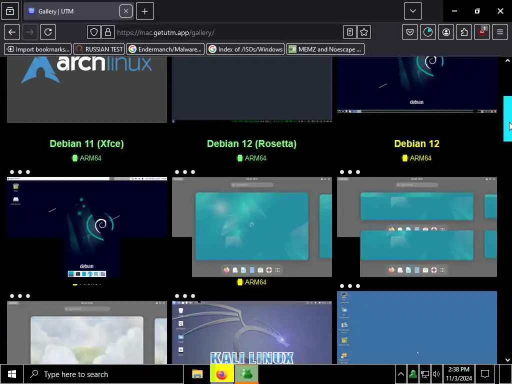Open the list all tabs dropdown arrow

coord(412,11)
